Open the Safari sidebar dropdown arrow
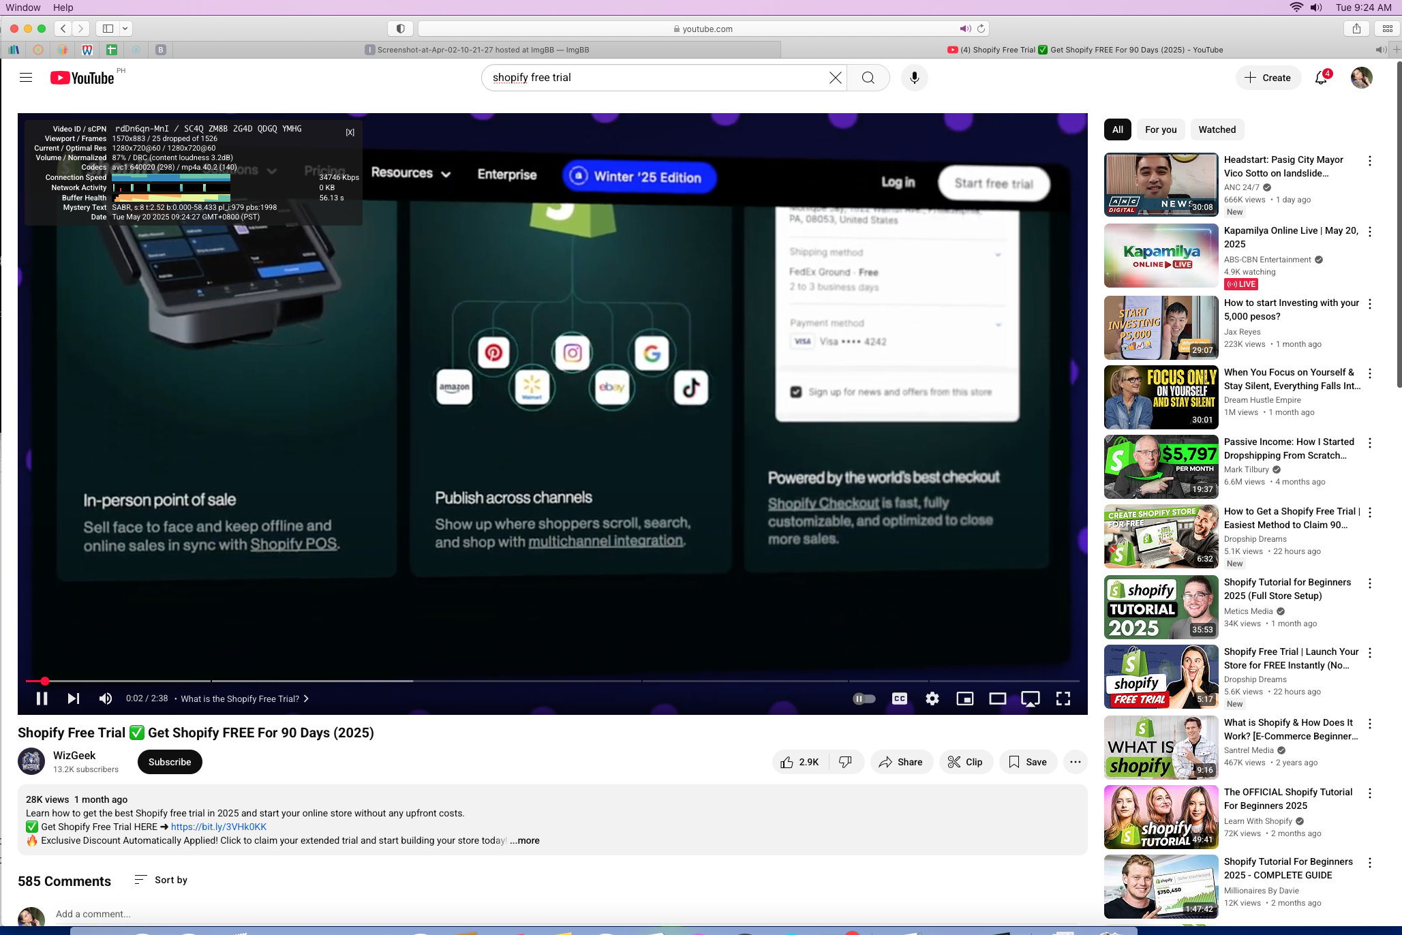Screen dimensions: 1402x935 tap(125, 29)
